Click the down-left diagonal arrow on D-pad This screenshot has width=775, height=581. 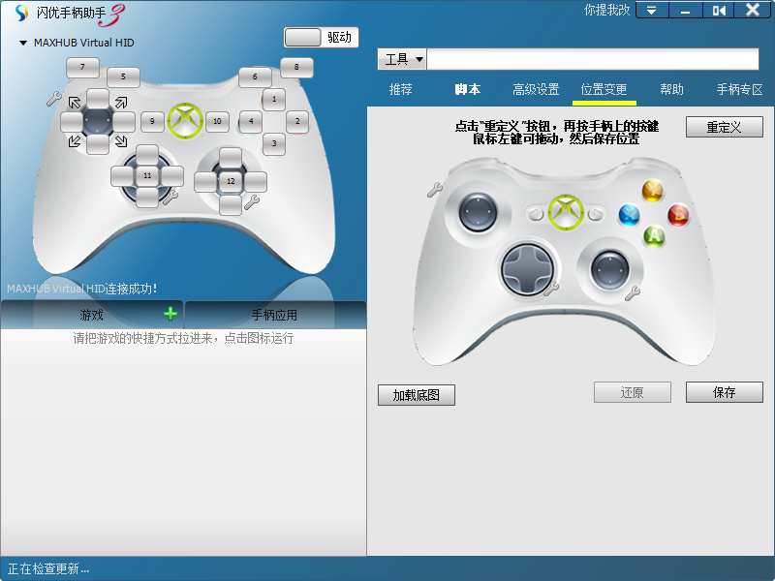[75, 141]
